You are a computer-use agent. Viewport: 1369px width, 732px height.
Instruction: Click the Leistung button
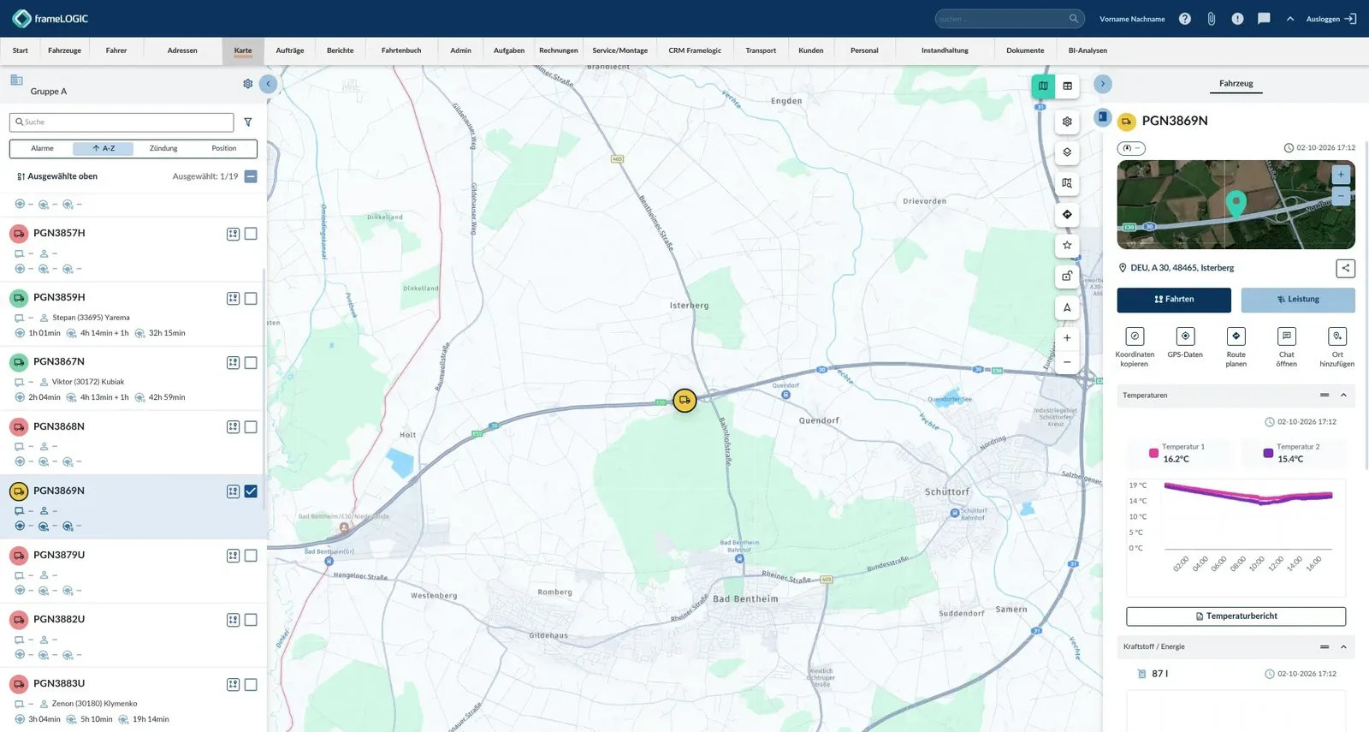(x=1298, y=300)
